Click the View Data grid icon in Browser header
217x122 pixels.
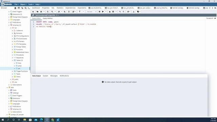[19, 8]
